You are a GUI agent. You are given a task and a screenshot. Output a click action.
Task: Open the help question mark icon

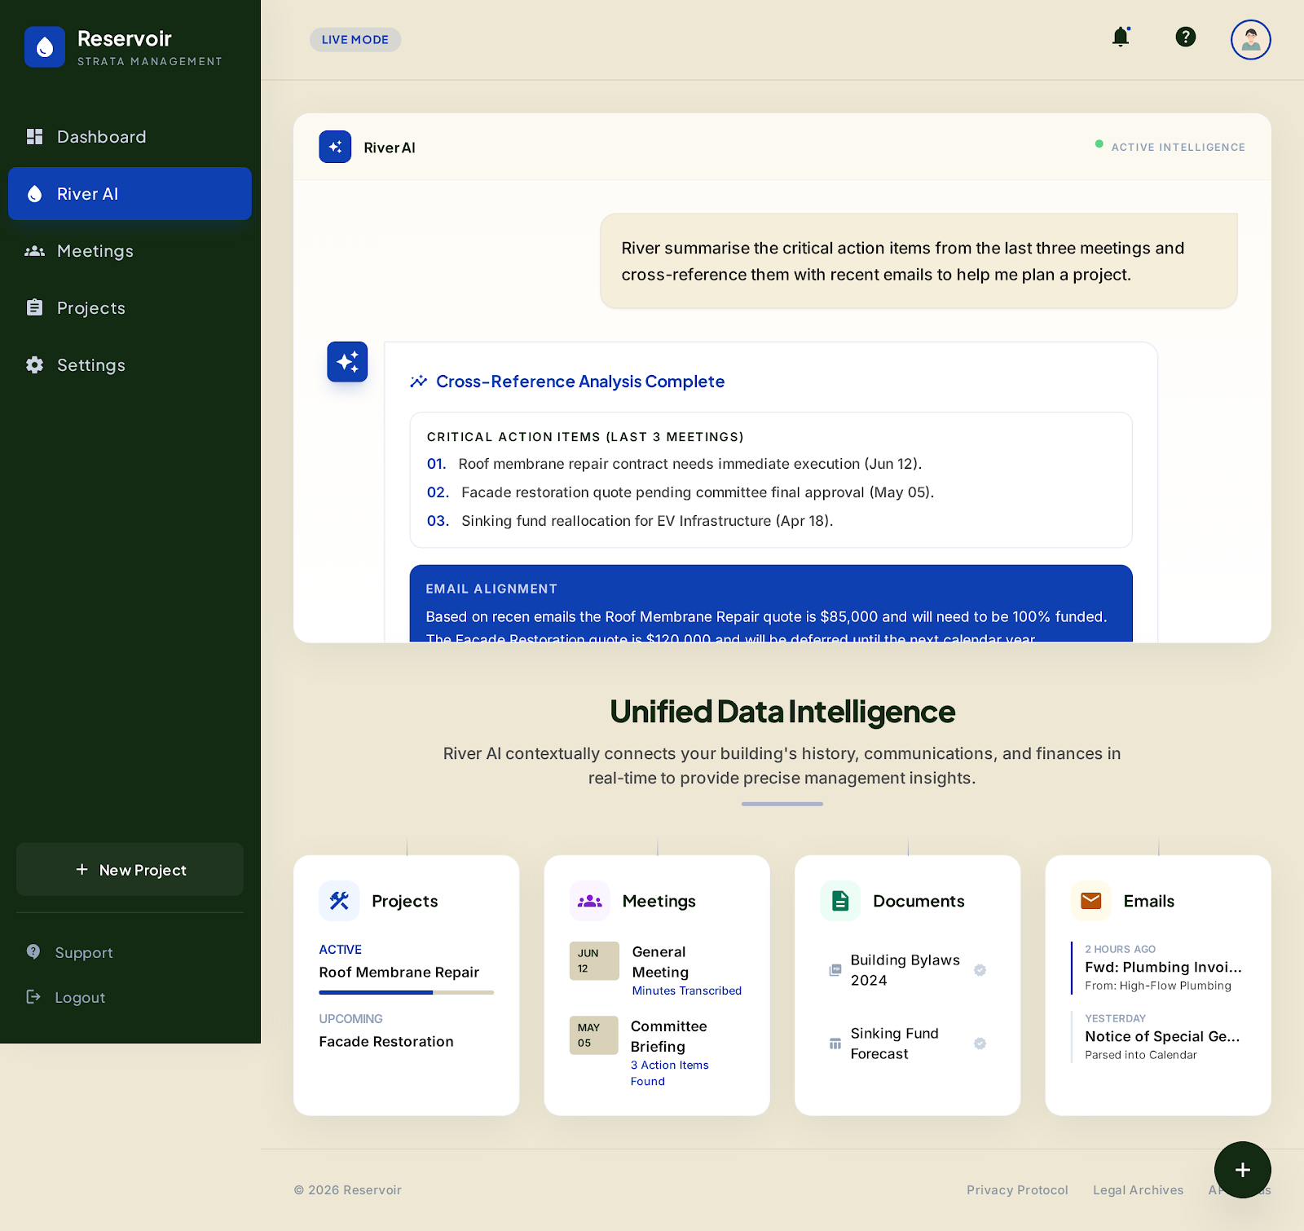coord(1185,37)
